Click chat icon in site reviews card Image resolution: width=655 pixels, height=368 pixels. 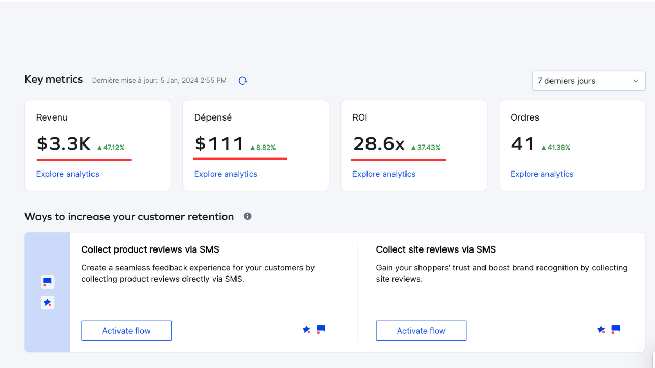point(615,330)
